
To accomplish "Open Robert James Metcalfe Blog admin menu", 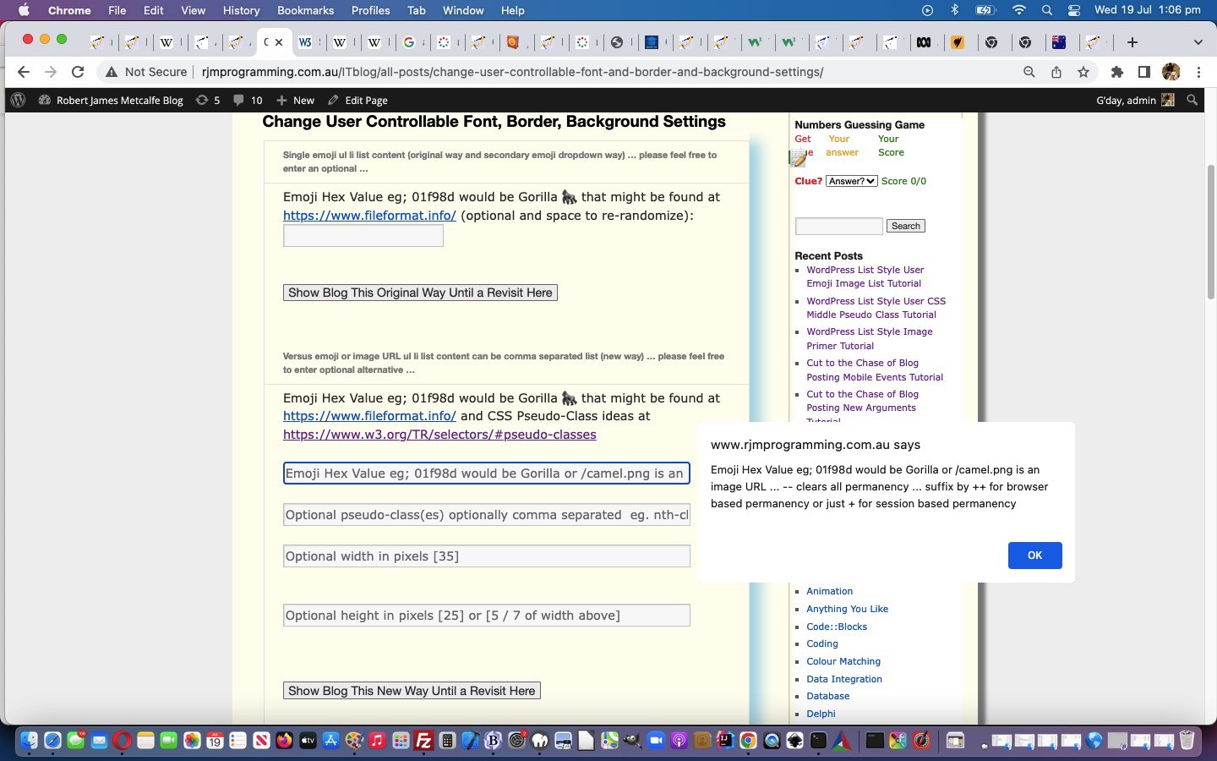I will tap(111, 100).
